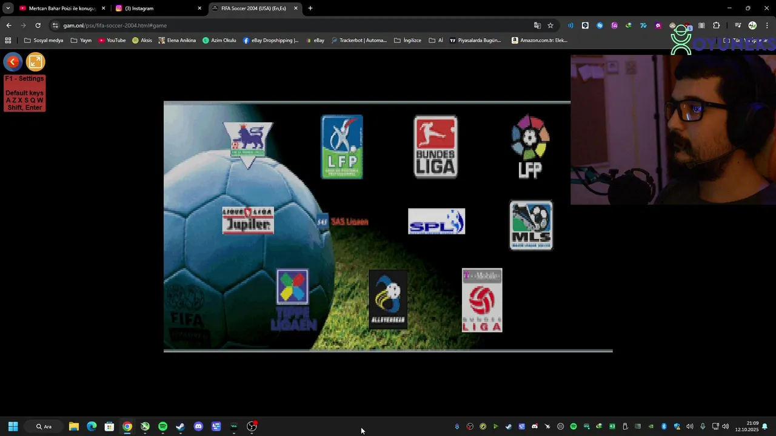Open OBS Studio from the taskbar
Screen dimensions: 776x436
(x=252, y=426)
